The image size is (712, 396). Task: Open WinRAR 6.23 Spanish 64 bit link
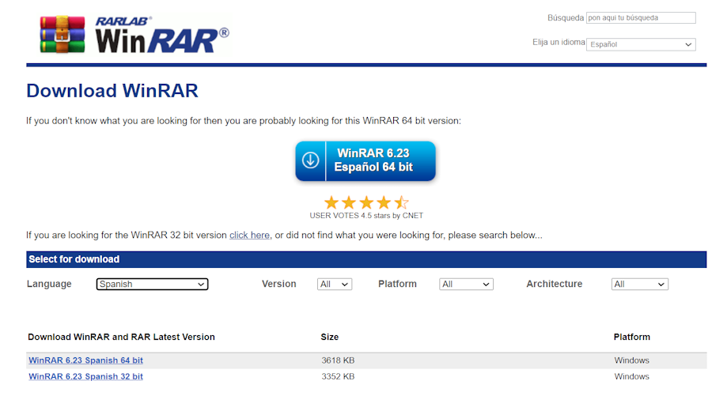tap(85, 360)
